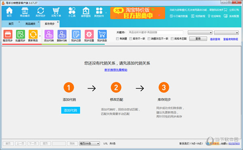Focus the 关键词 search input field
Image resolution: width=243 pixels, height=150 pixels.
coord(156,32)
